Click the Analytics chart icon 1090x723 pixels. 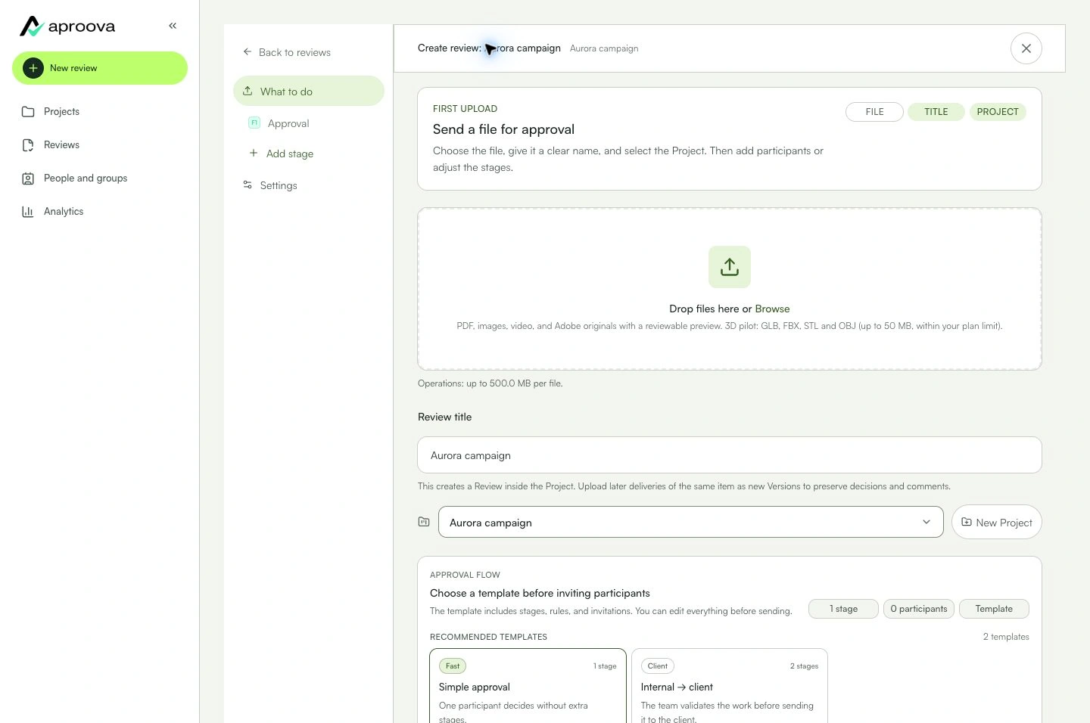(x=28, y=212)
